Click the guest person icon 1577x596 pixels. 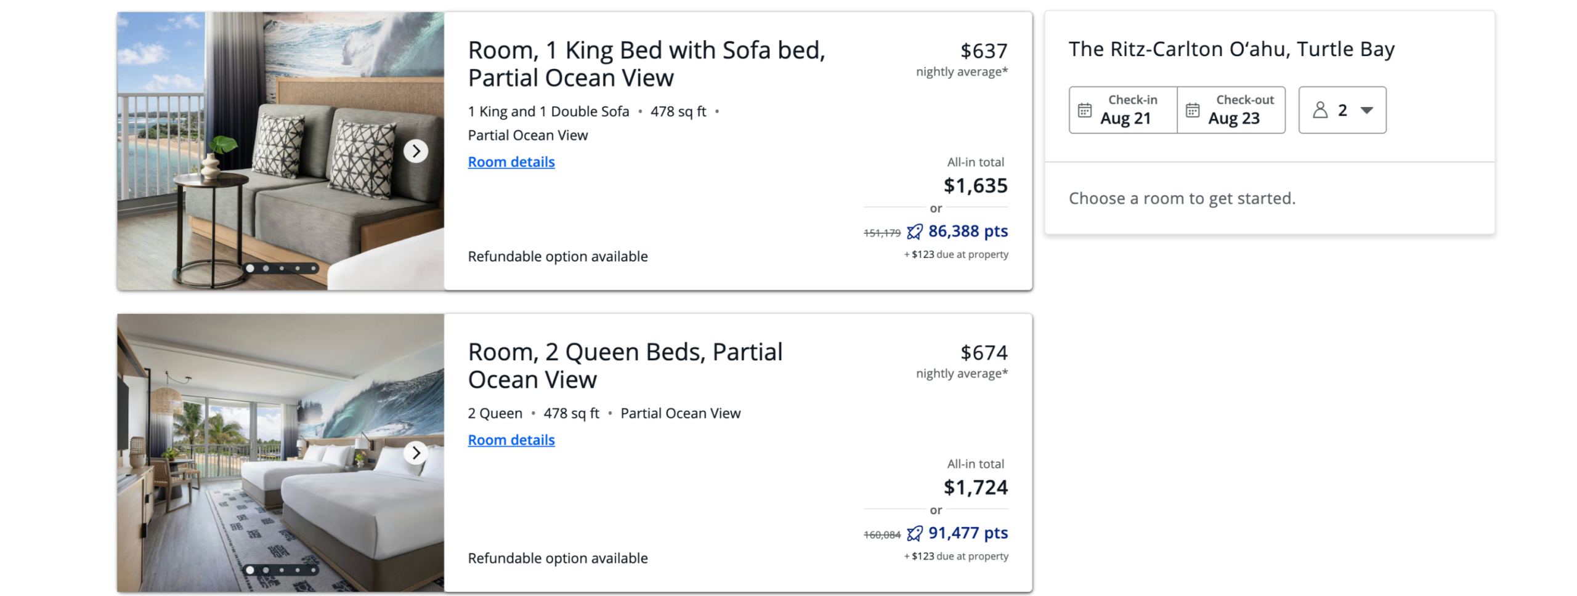pos(1320,110)
